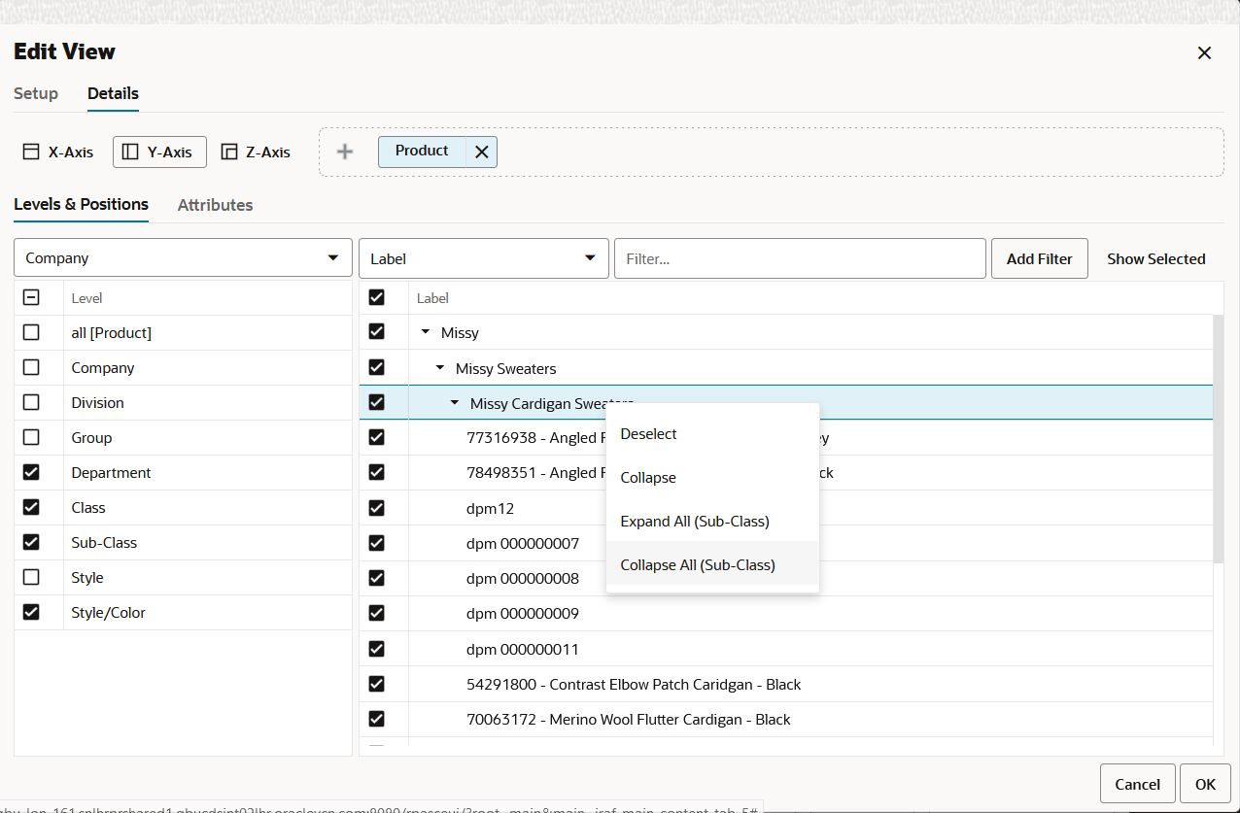Uncheck the Department level checkbox

point(31,472)
